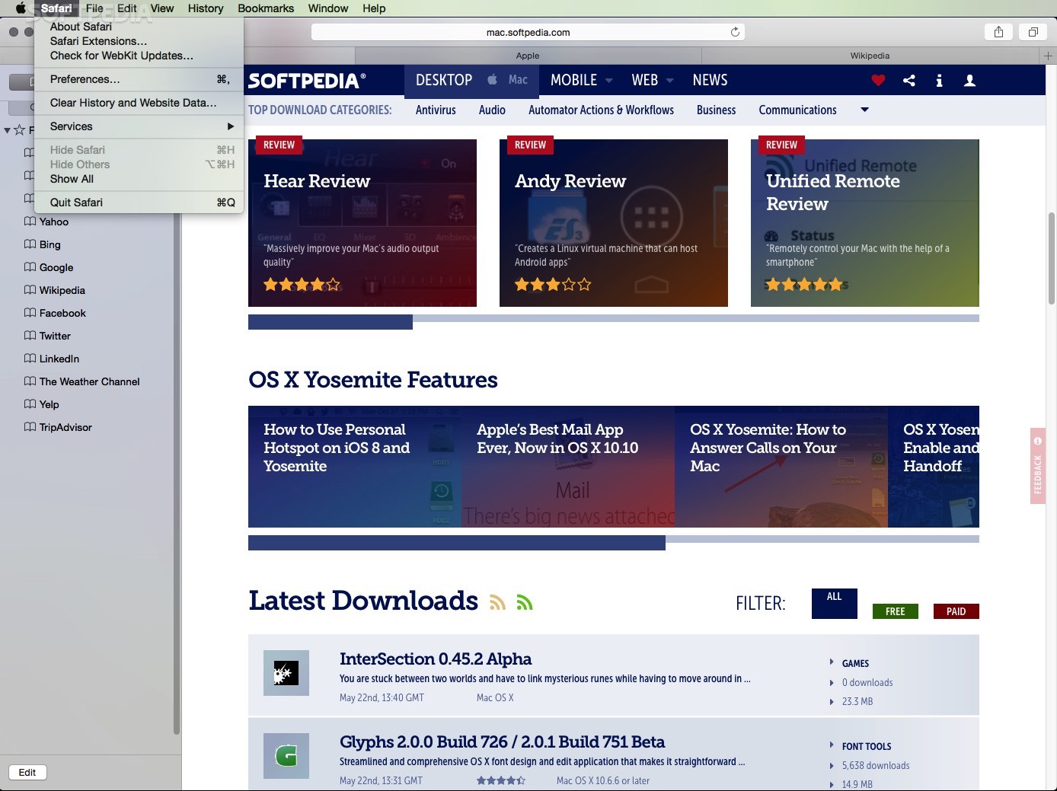Click the info icon in Softpedia header
This screenshot has height=791, width=1057.
[x=939, y=81]
